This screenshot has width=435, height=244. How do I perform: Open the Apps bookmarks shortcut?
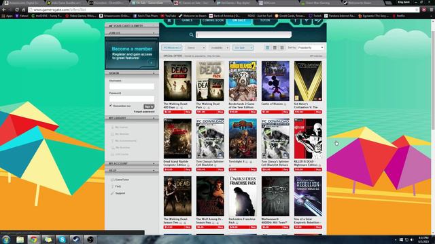(x=7, y=16)
